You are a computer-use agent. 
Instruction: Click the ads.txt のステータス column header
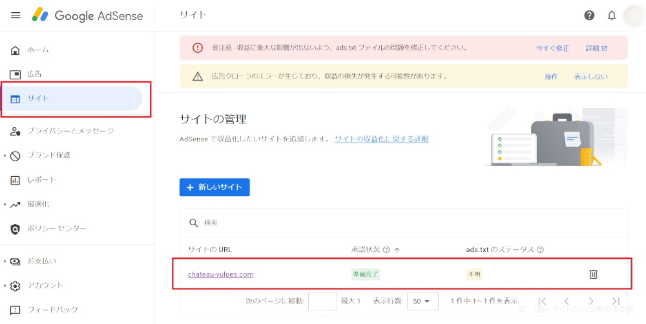[x=500, y=250]
